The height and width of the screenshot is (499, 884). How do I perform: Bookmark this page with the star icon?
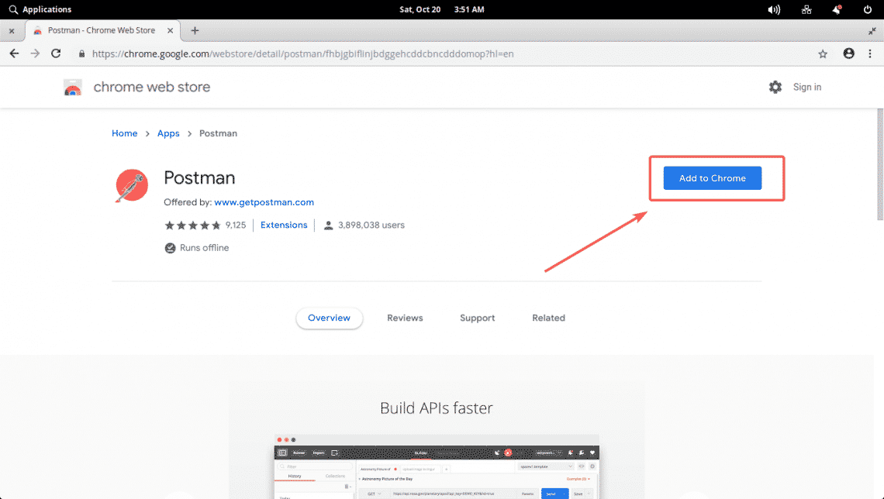(x=823, y=54)
